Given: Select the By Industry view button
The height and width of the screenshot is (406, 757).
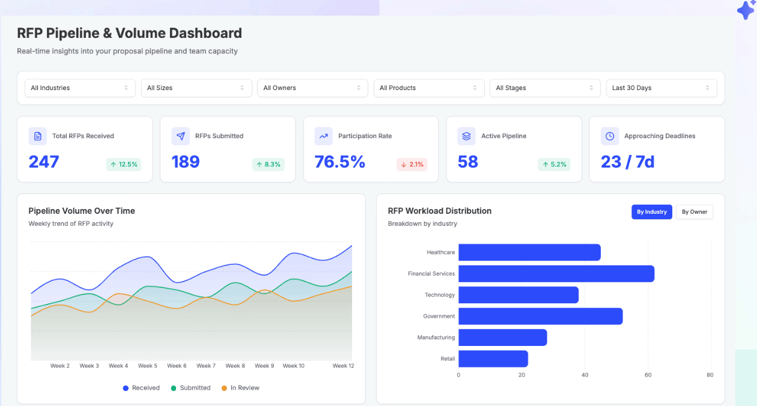Looking at the screenshot, I should point(651,211).
